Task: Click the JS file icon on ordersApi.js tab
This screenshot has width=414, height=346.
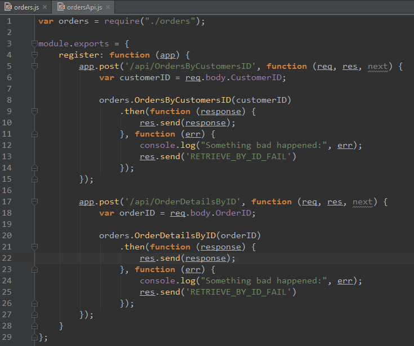Action: (x=61, y=7)
